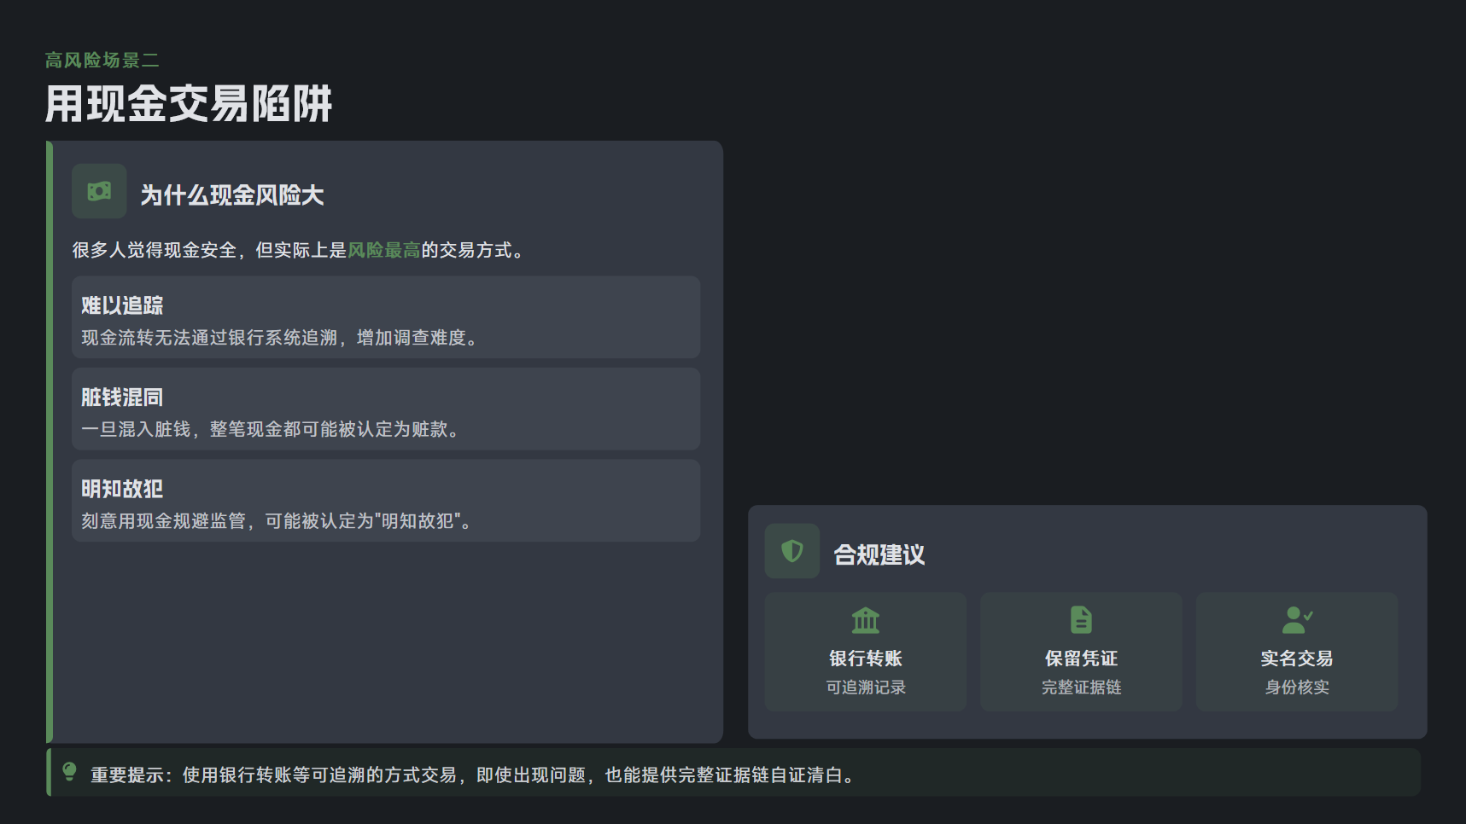Click the verified user icon above 实名交易
The width and height of the screenshot is (1466, 824).
tap(1296, 620)
